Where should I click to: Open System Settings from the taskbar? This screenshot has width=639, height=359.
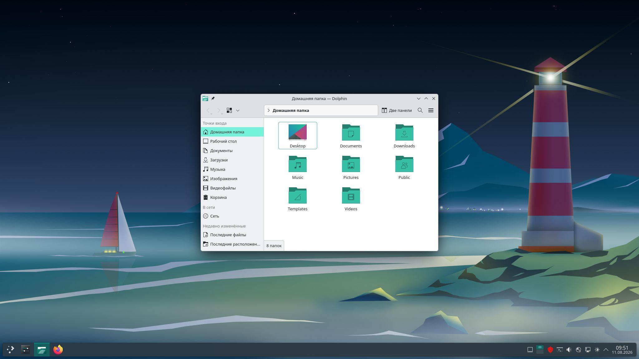coord(26,350)
